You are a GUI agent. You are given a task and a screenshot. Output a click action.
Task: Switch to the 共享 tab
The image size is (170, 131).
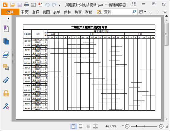coord(78,12)
